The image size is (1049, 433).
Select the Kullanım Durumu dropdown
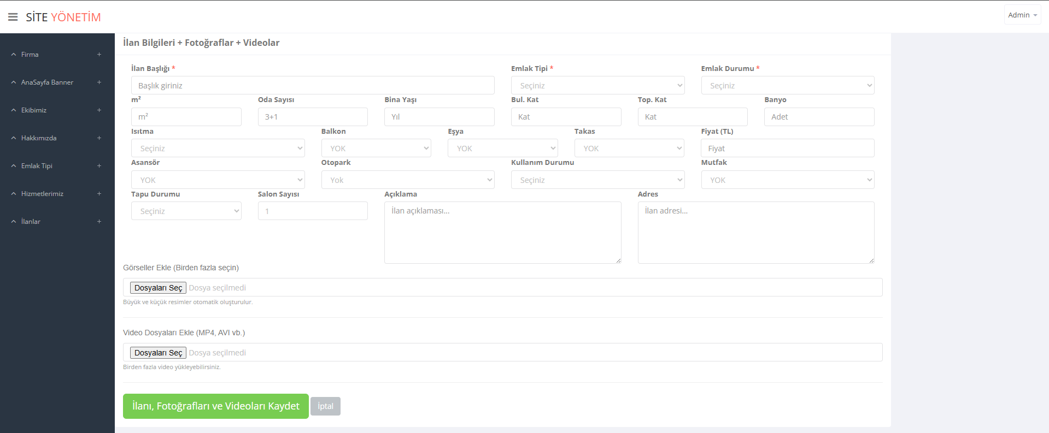coord(597,180)
